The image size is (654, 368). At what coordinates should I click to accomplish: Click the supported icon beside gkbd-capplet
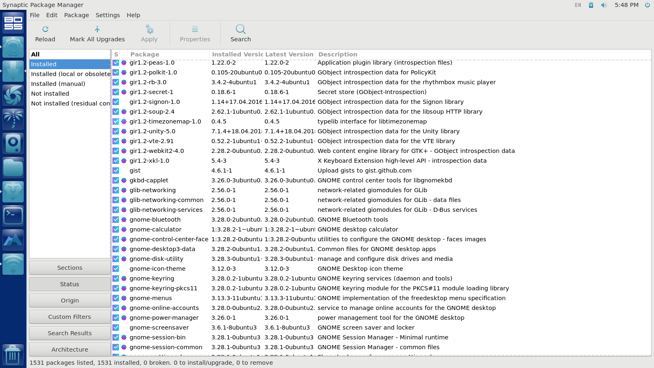(124, 180)
